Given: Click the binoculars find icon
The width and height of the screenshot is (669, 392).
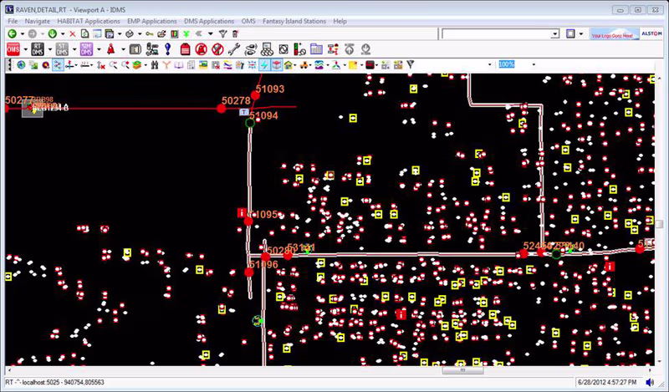Looking at the screenshot, I should pos(155,65).
